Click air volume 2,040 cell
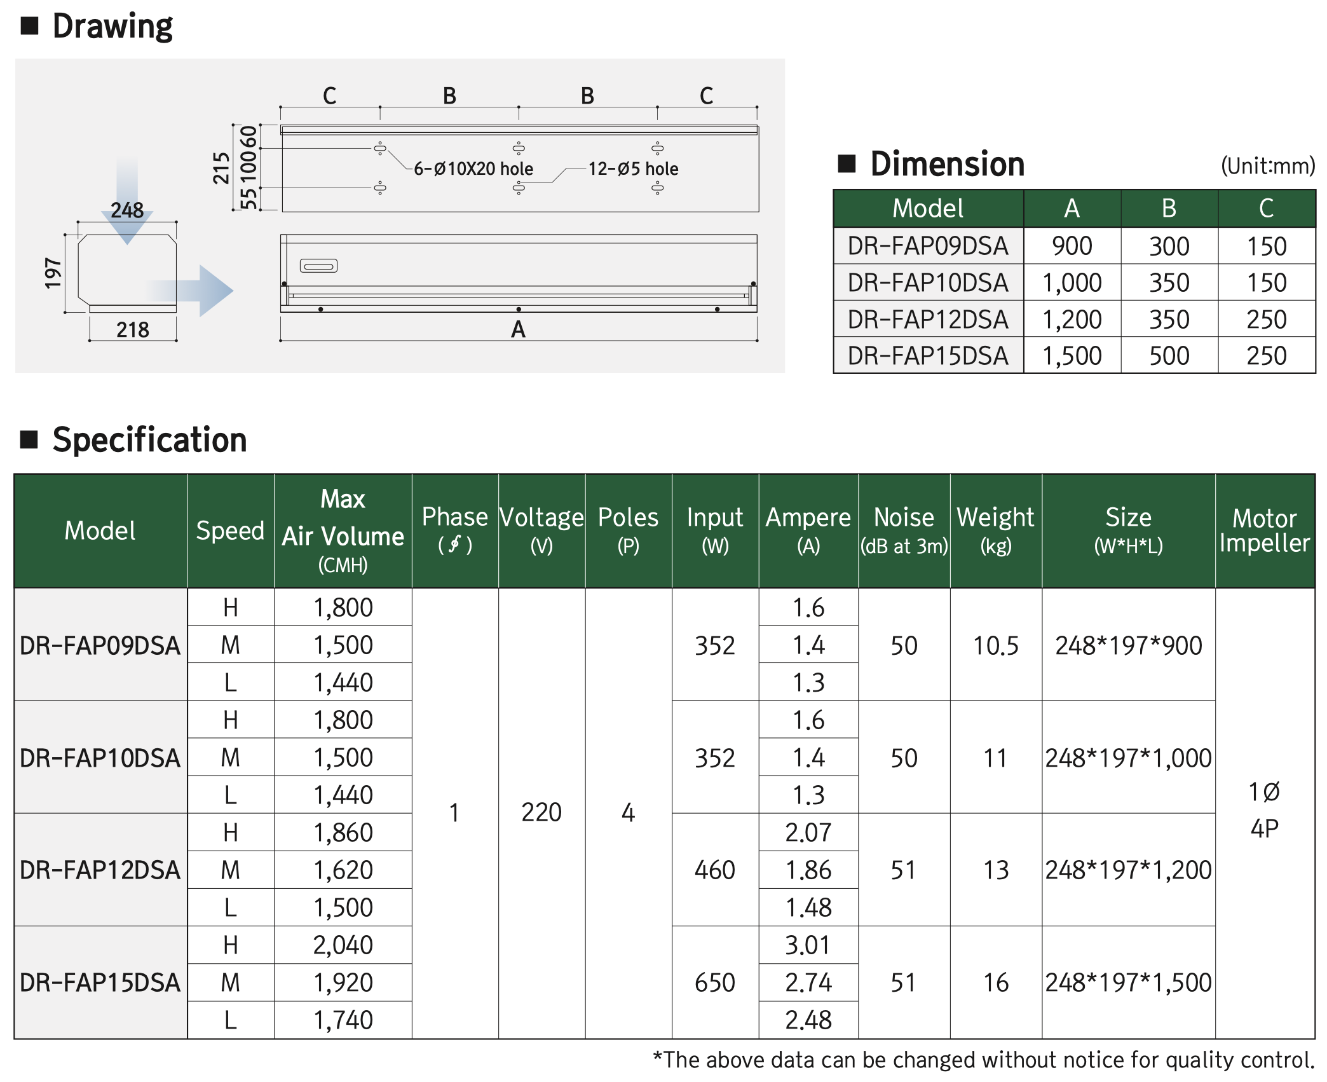Screen dimensions: 1327x1082 [x=343, y=945]
